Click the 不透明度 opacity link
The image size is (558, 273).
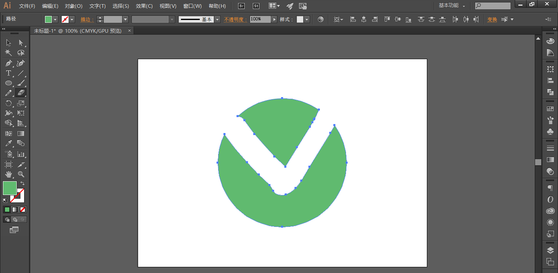point(235,19)
